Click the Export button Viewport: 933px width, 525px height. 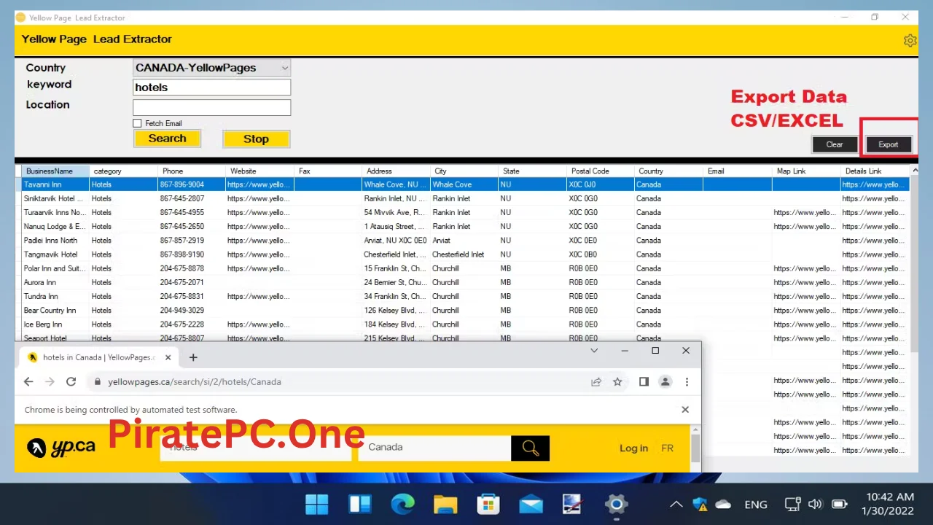pyautogui.click(x=888, y=144)
